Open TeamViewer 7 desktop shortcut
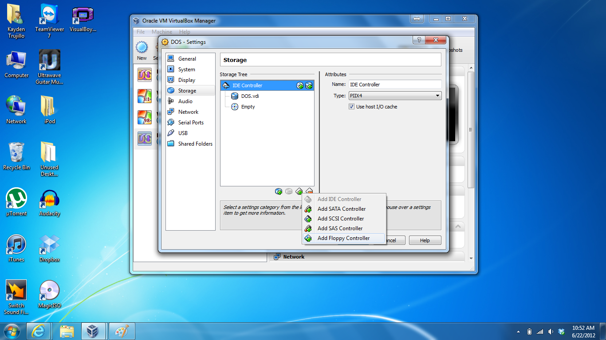 49,21
